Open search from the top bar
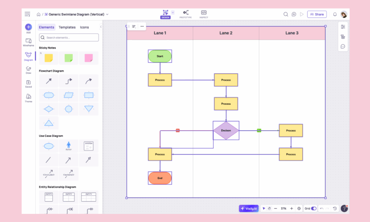This screenshot has width=370, height=222. pyautogui.click(x=286, y=14)
